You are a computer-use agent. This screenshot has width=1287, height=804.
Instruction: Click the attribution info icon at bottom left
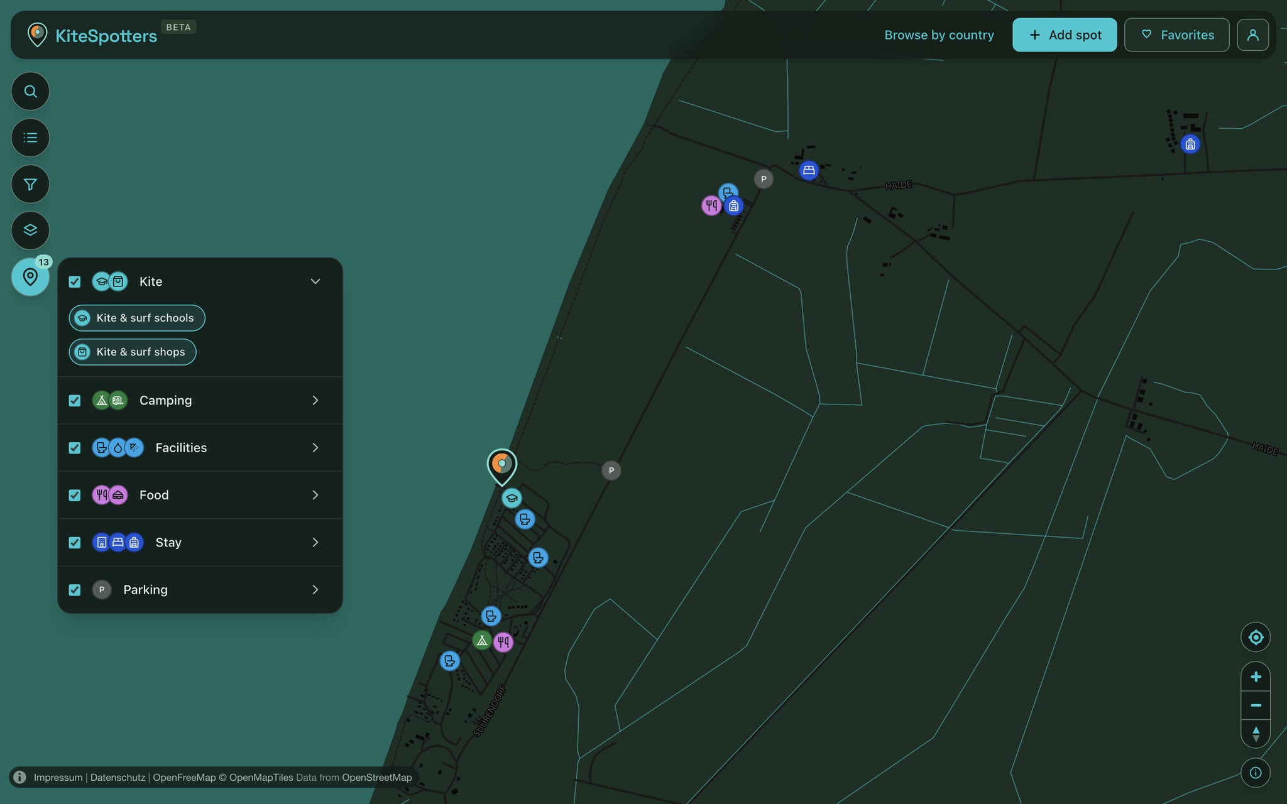19,777
